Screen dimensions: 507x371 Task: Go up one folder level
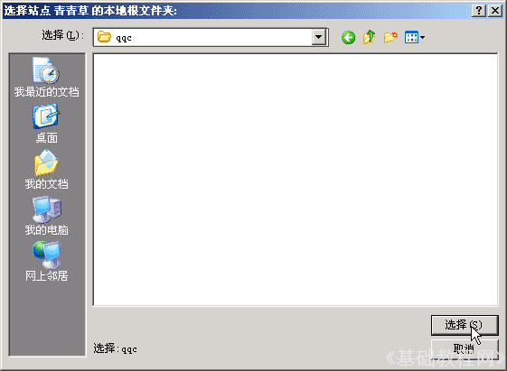pyautogui.click(x=370, y=37)
